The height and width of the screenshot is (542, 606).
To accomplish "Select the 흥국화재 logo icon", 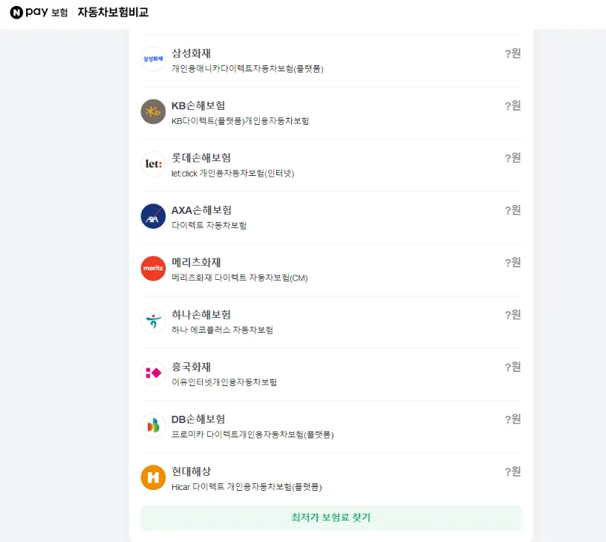I will [x=153, y=372].
